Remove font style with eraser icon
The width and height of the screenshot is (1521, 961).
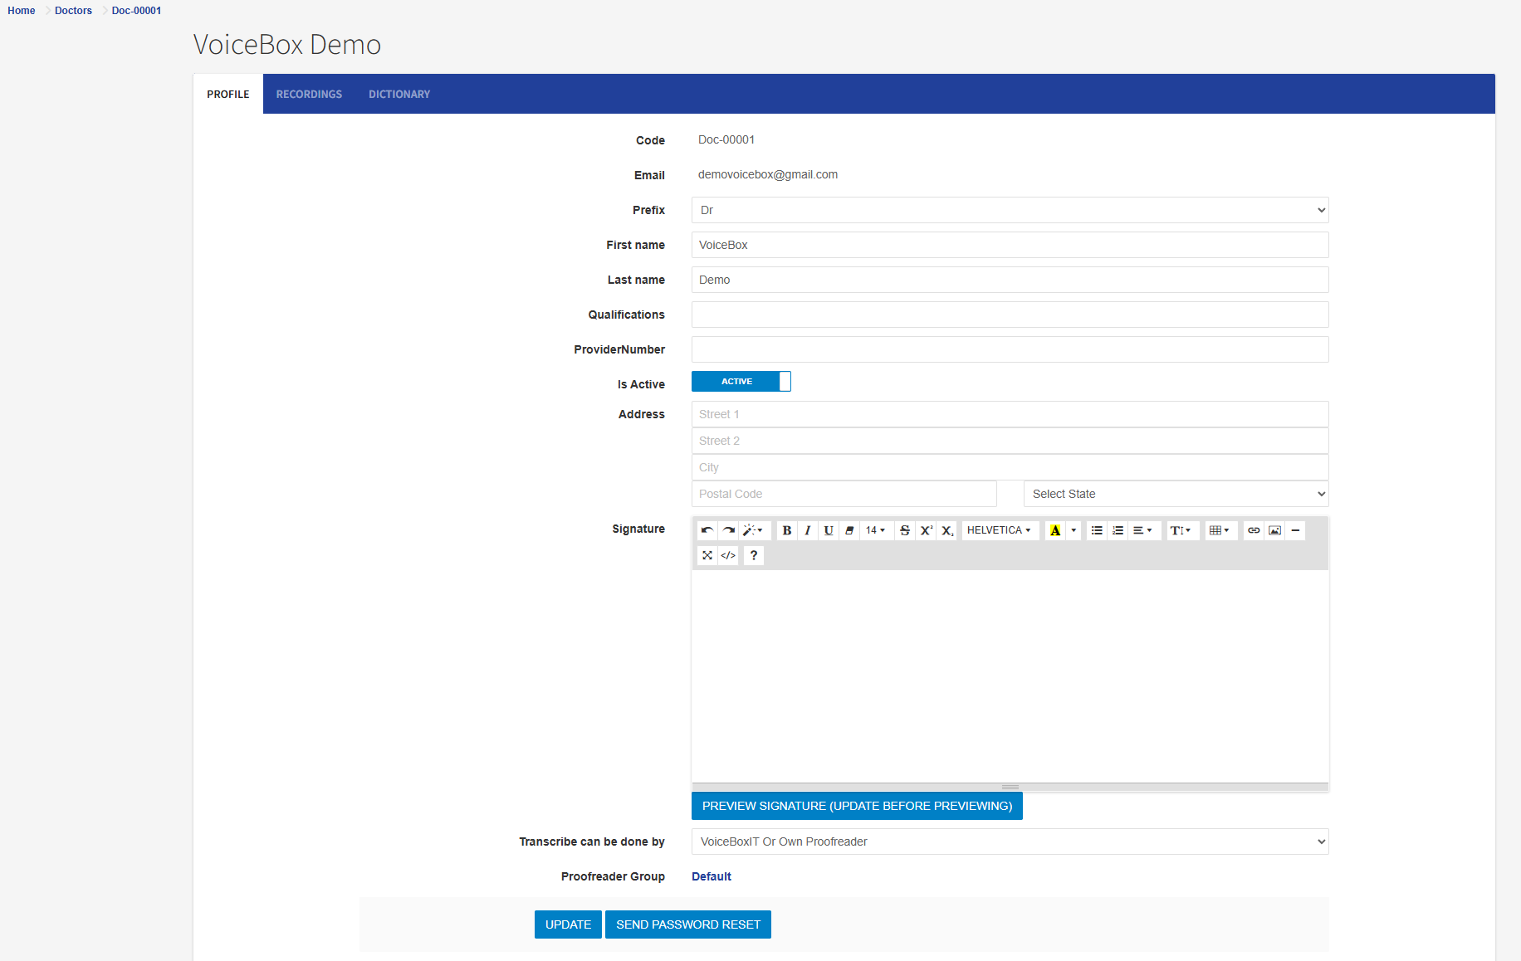[x=849, y=530]
